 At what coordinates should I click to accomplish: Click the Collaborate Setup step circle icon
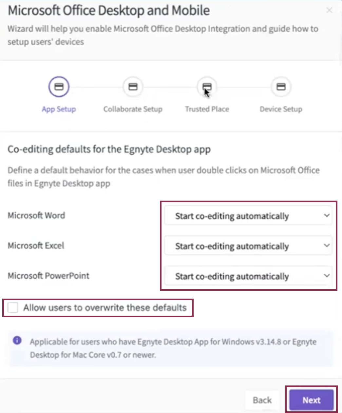[x=133, y=87]
